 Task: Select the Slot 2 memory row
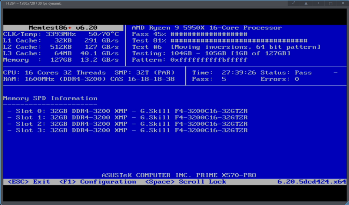click(x=127, y=124)
